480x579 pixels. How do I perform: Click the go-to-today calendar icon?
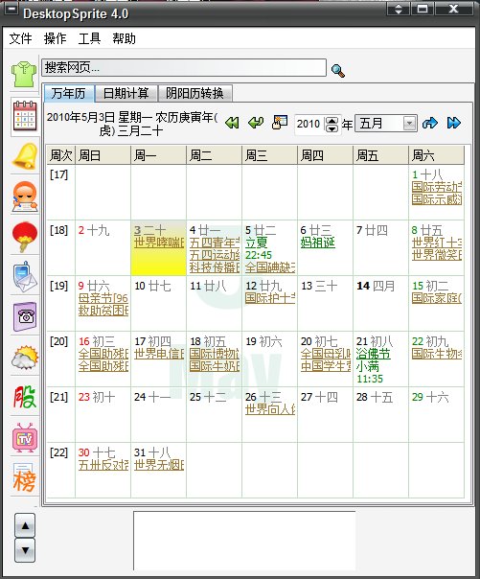point(280,123)
